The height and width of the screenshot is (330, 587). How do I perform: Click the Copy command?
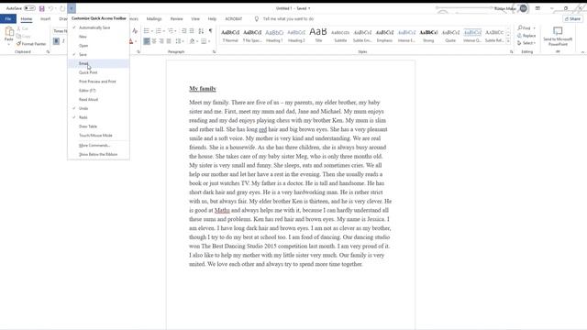[23, 36]
